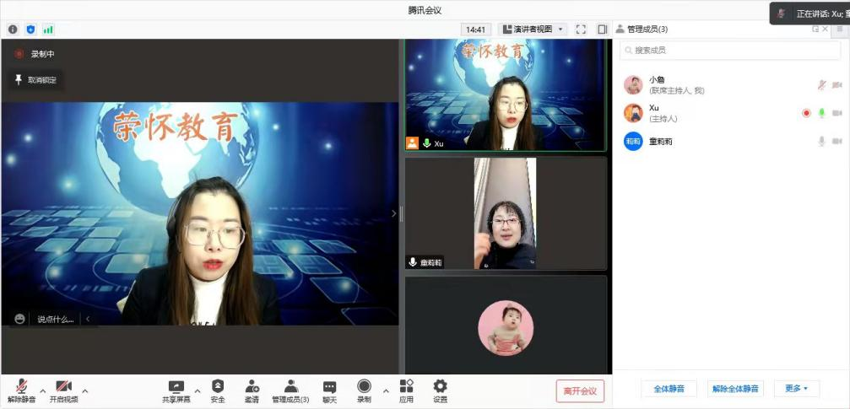Click the 14:41 meeting timer
The width and height of the screenshot is (850, 409).
(475, 30)
